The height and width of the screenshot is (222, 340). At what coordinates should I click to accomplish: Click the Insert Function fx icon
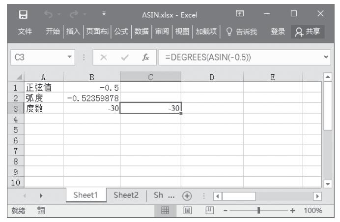(x=146, y=57)
